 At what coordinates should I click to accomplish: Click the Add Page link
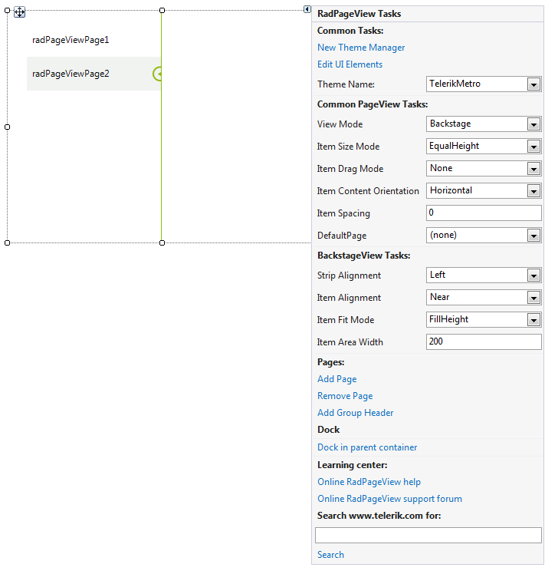click(x=336, y=379)
